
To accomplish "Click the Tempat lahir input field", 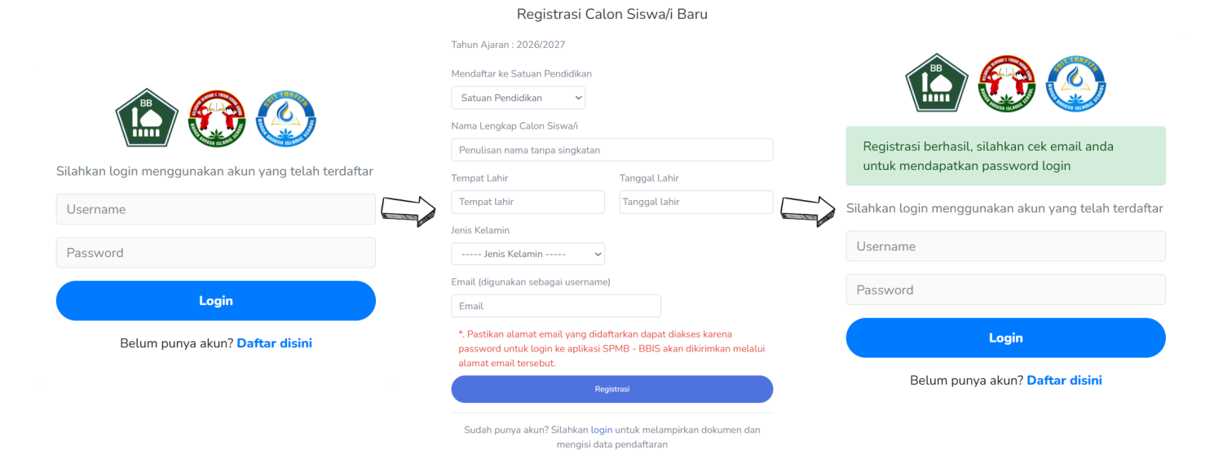I will 528,202.
